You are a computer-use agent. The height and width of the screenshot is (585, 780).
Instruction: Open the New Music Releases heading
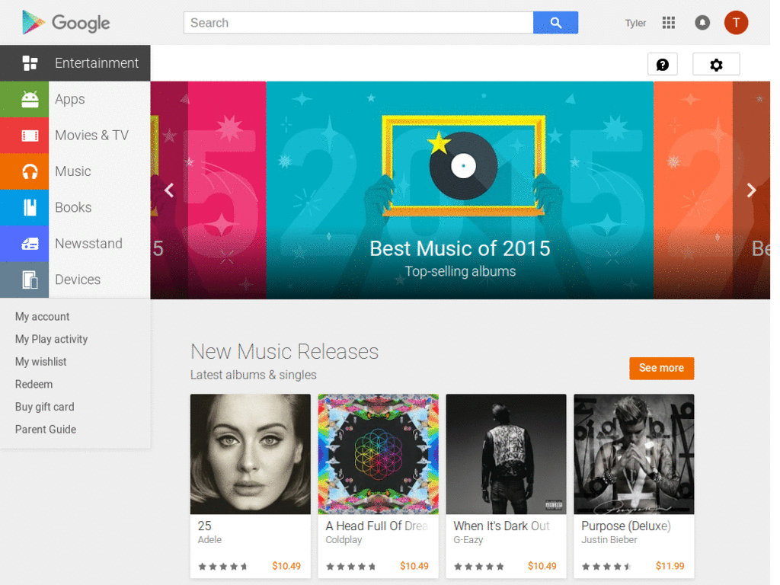[x=285, y=352]
